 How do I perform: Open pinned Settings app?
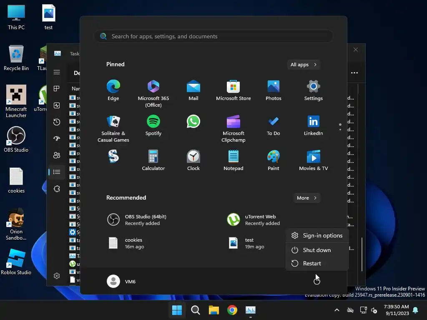pyautogui.click(x=314, y=90)
